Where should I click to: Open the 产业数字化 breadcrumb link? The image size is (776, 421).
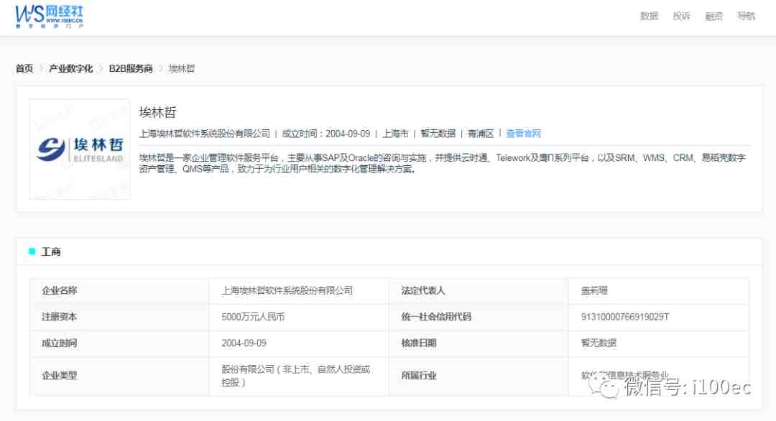click(70, 69)
